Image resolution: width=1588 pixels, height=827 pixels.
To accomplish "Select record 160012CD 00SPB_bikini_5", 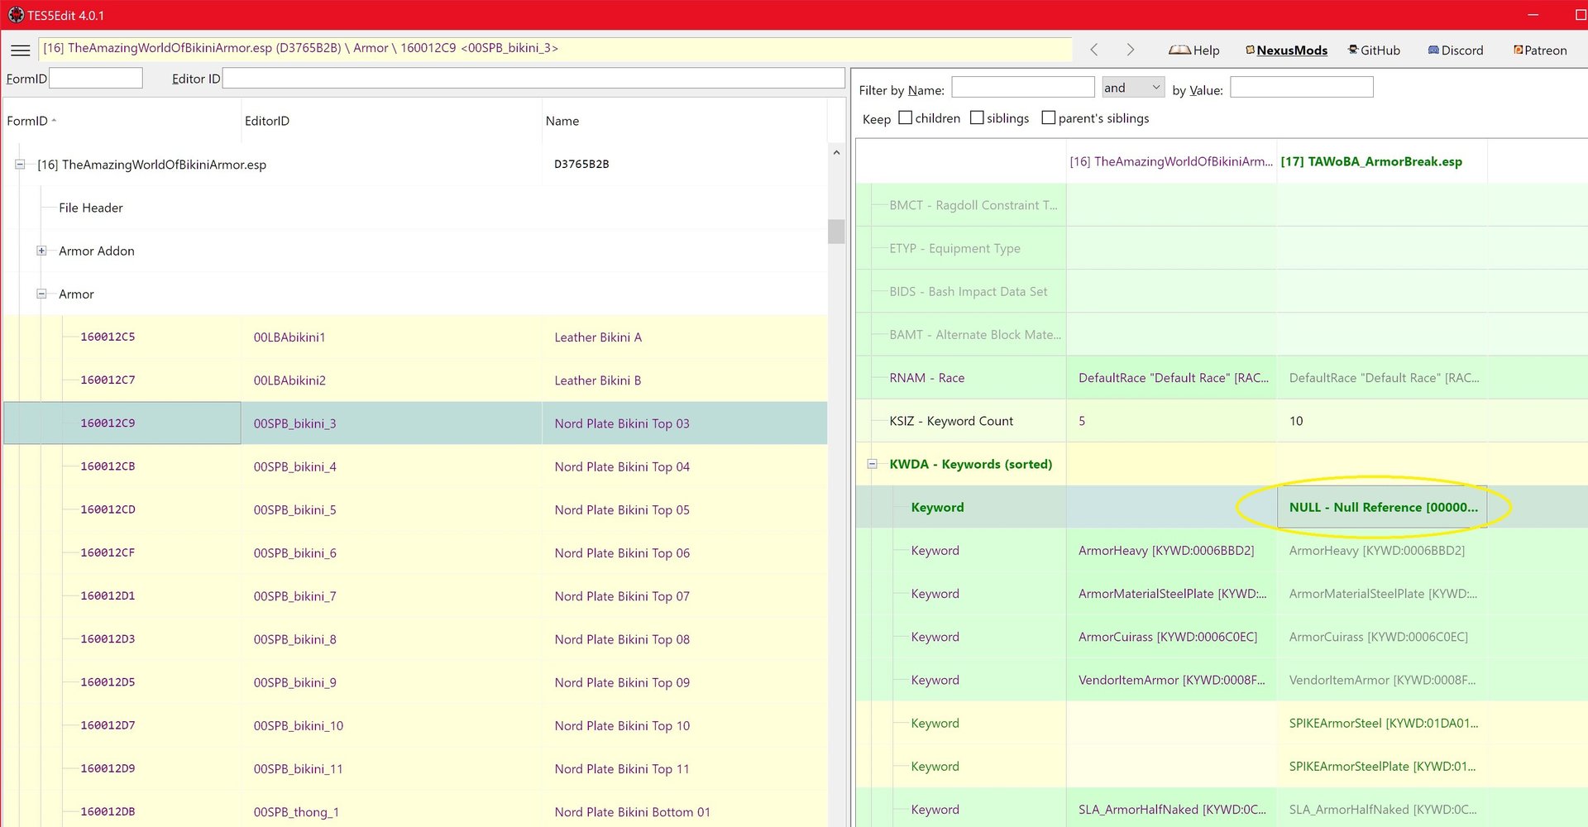I will tap(415, 509).
